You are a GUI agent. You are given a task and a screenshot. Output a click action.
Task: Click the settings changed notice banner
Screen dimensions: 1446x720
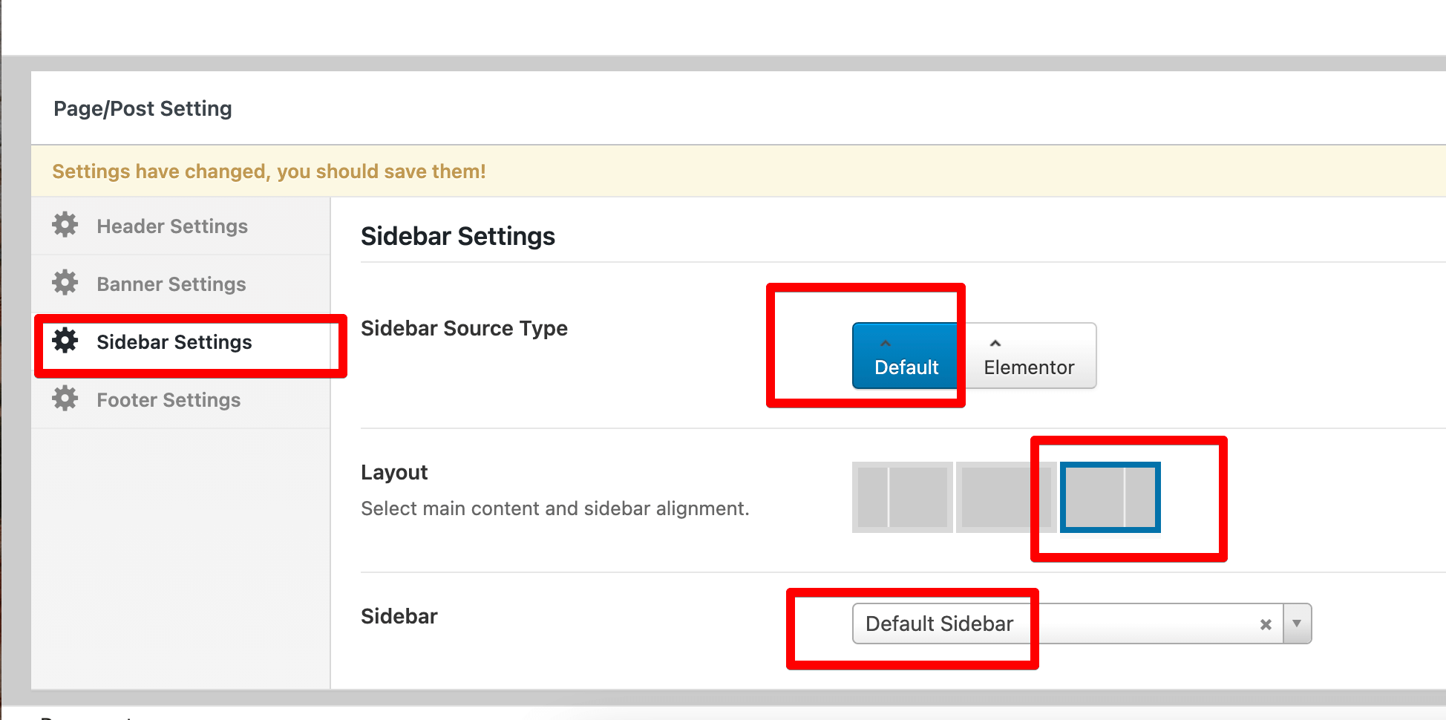point(269,171)
